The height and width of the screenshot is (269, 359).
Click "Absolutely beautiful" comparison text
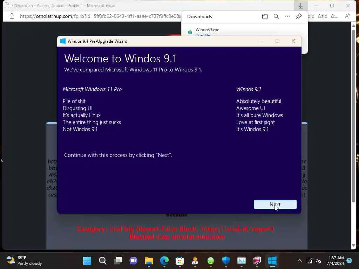(x=258, y=101)
